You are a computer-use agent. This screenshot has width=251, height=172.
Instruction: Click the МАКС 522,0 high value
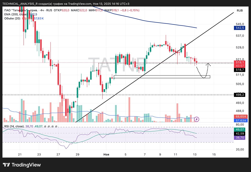(79, 10)
